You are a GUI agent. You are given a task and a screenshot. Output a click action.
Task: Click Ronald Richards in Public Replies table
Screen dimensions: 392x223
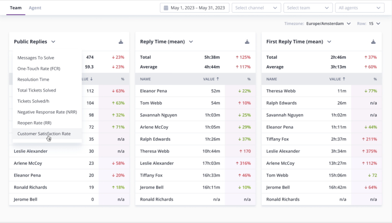point(30,187)
